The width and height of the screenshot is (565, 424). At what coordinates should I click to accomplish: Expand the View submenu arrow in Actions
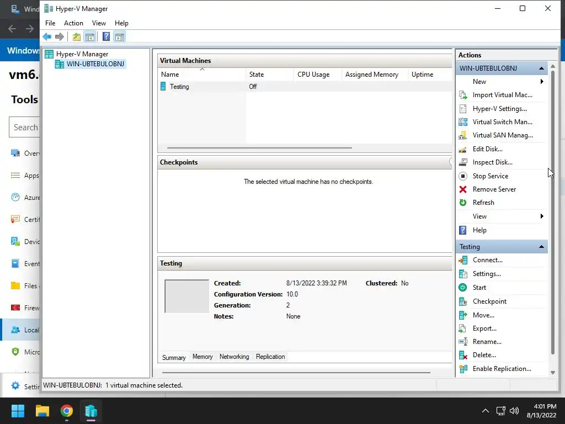542,216
